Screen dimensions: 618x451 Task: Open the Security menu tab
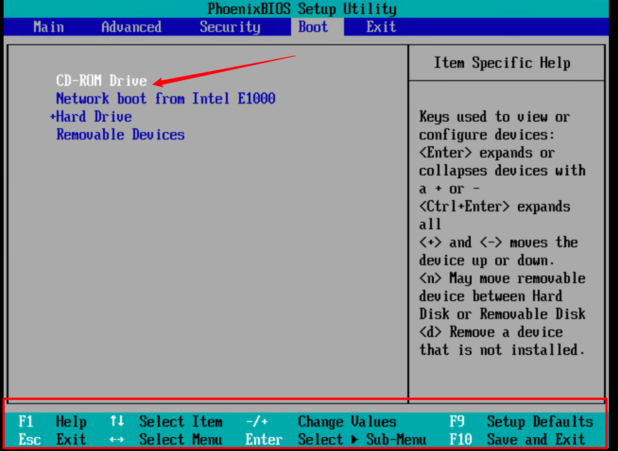click(230, 27)
